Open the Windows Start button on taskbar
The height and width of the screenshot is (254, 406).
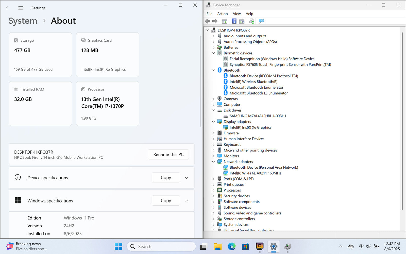(118, 246)
